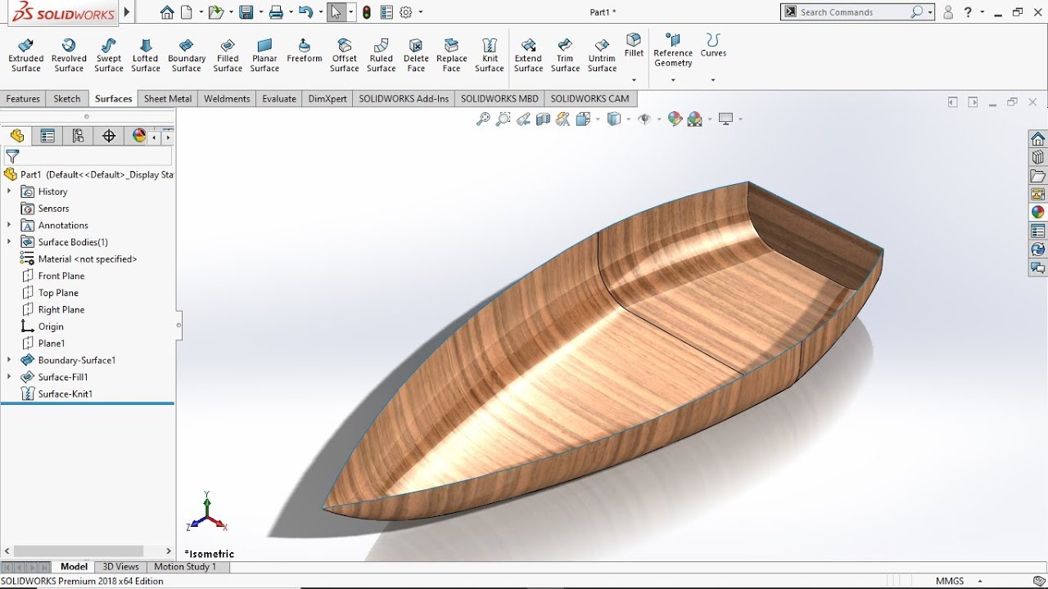
Task: Select the Knit Surface tool
Action: tap(490, 56)
